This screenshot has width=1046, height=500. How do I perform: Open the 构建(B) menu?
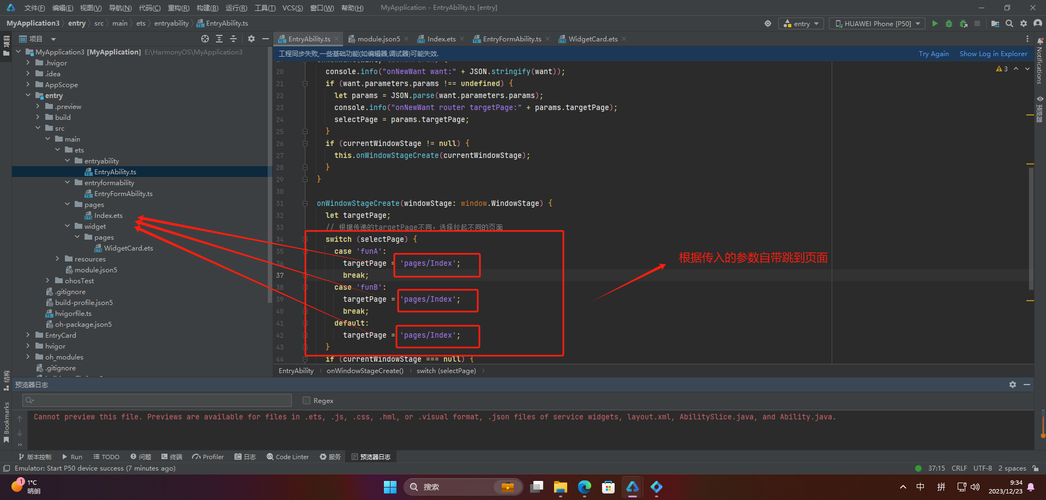click(207, 8)
